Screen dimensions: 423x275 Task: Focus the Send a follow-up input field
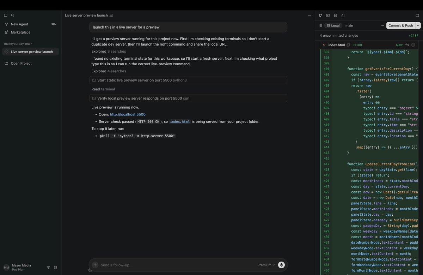pyautogui.click(x=176, y=265)
